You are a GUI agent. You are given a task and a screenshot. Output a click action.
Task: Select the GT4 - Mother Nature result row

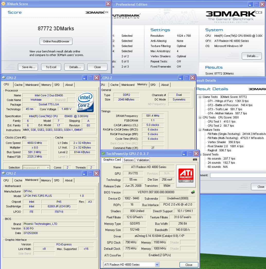coord(227,113)
